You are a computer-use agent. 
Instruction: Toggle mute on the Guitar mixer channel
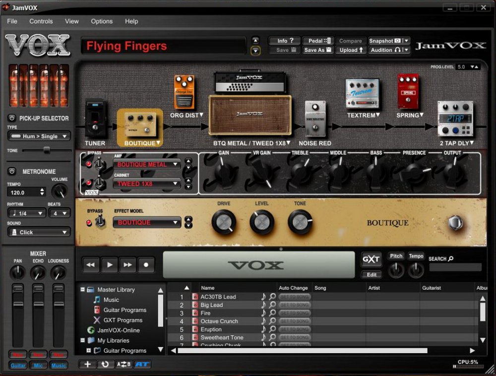click(18, 355)
